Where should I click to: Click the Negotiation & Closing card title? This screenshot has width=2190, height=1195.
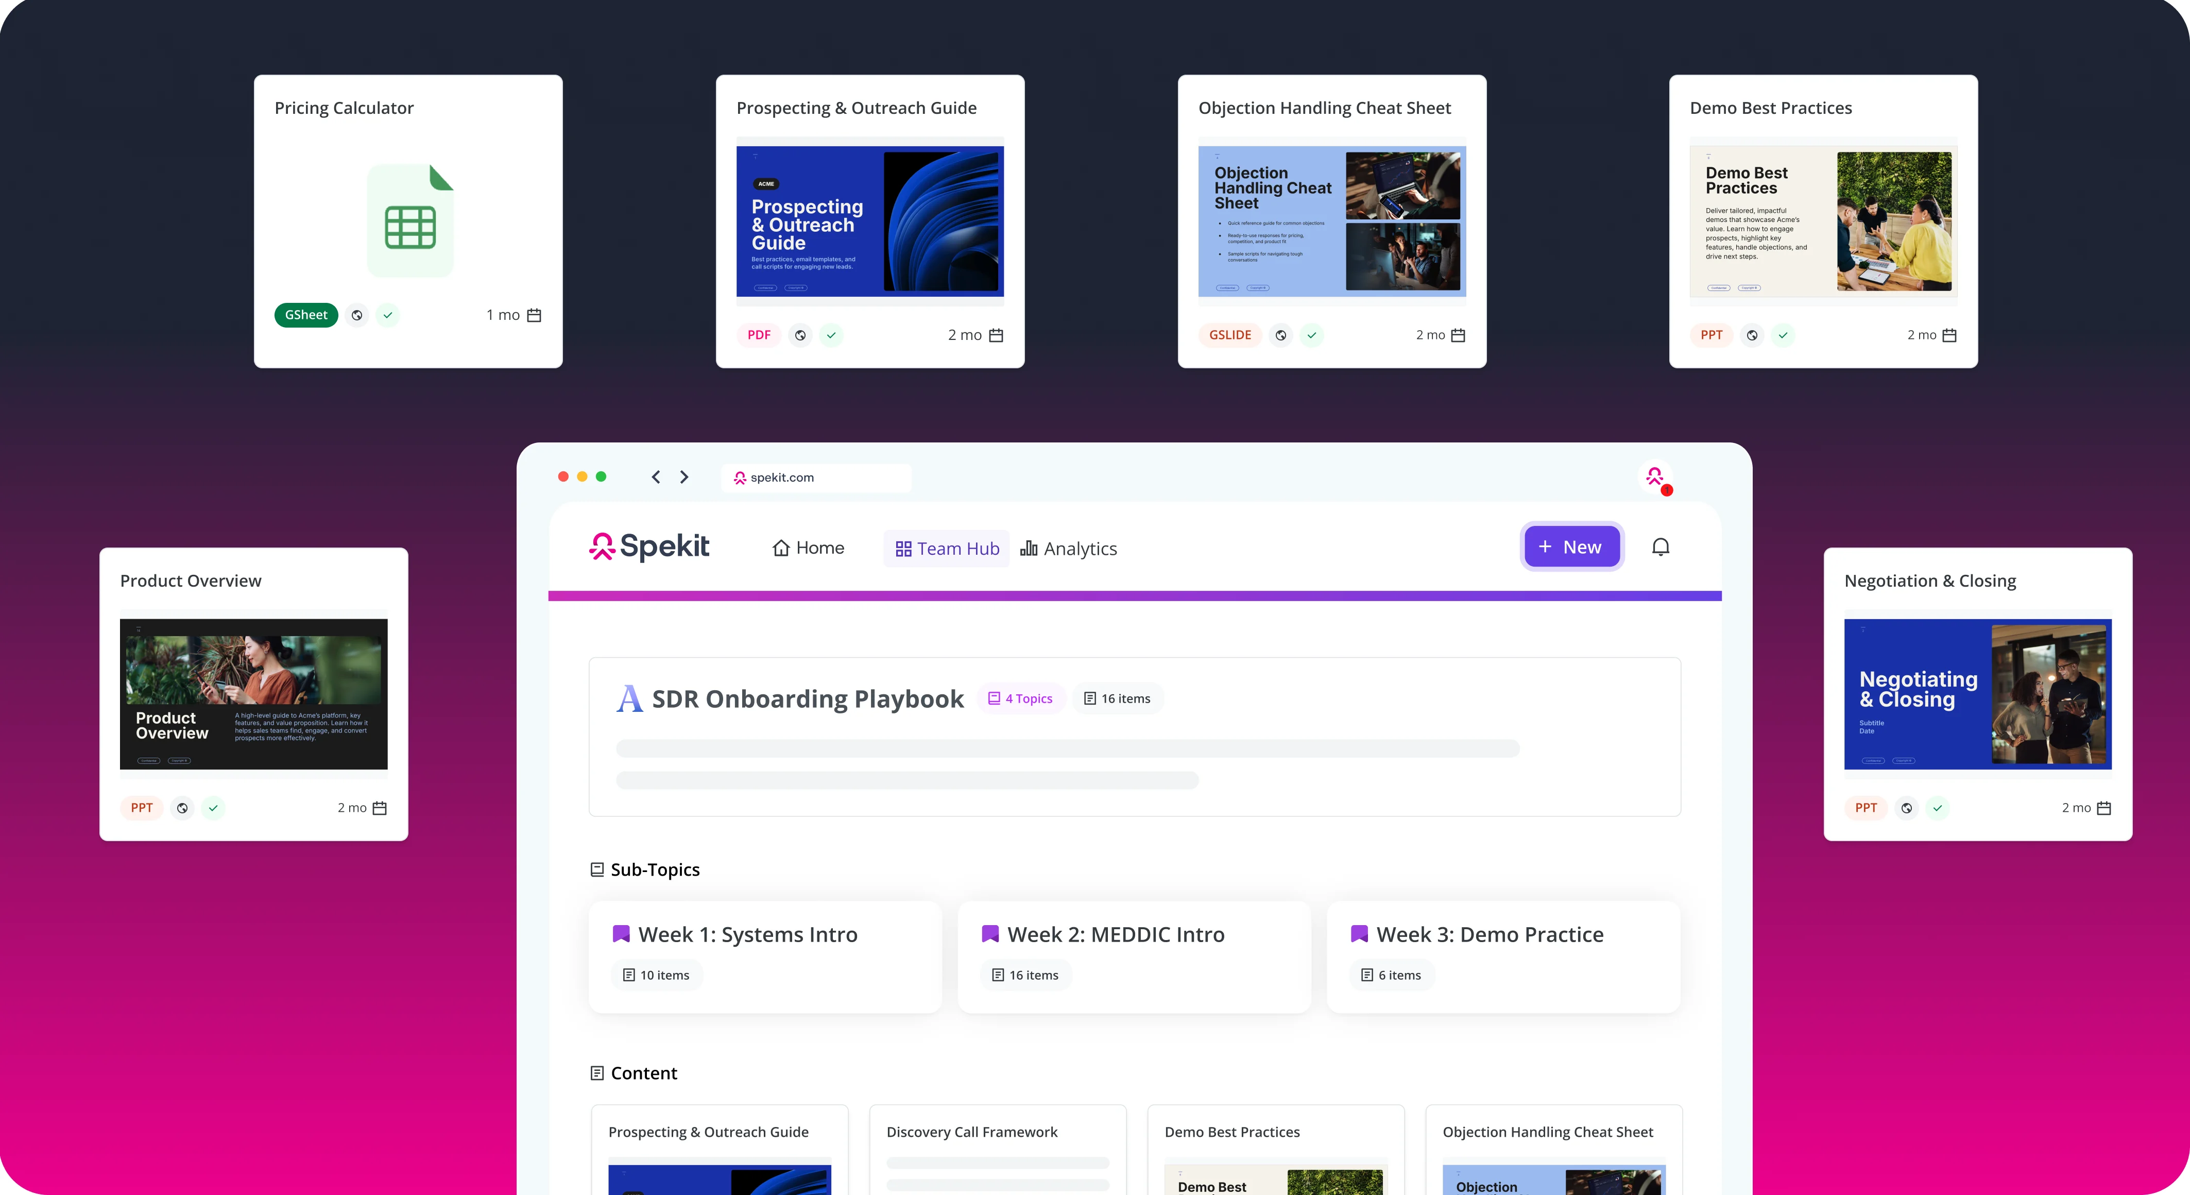coord(1930,582)
